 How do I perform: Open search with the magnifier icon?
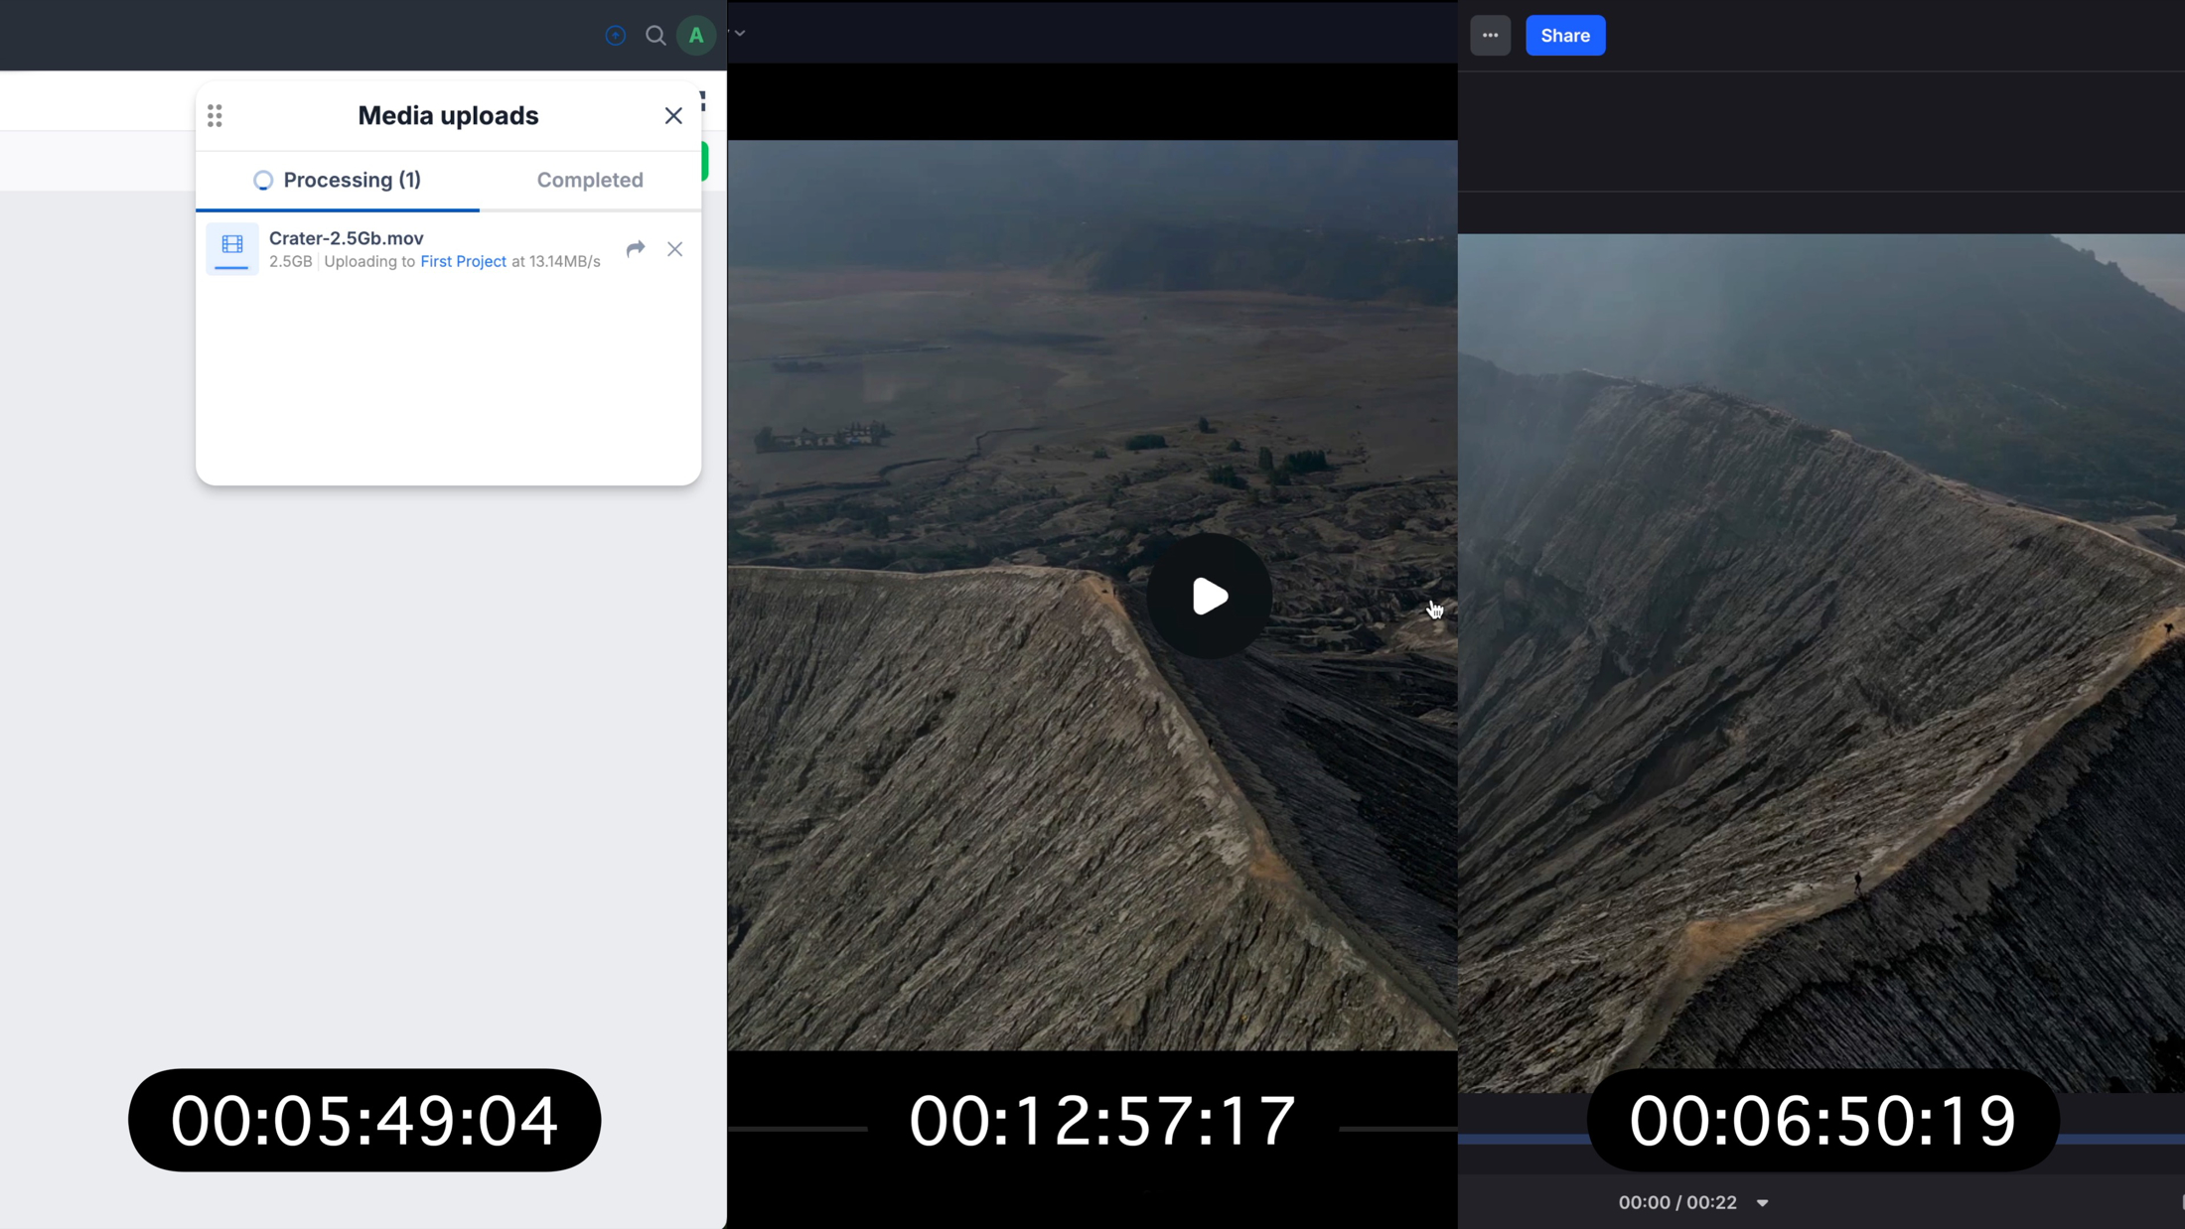[x=655, y=36]
